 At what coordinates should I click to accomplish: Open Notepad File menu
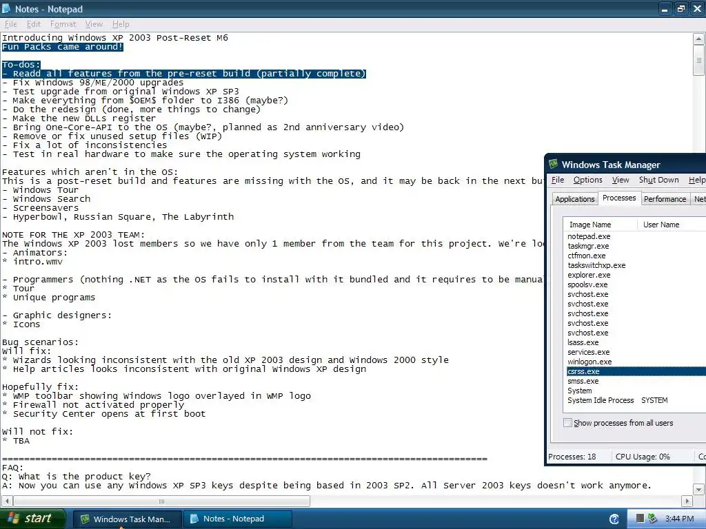pyautogui.click(x=10, y=24)
